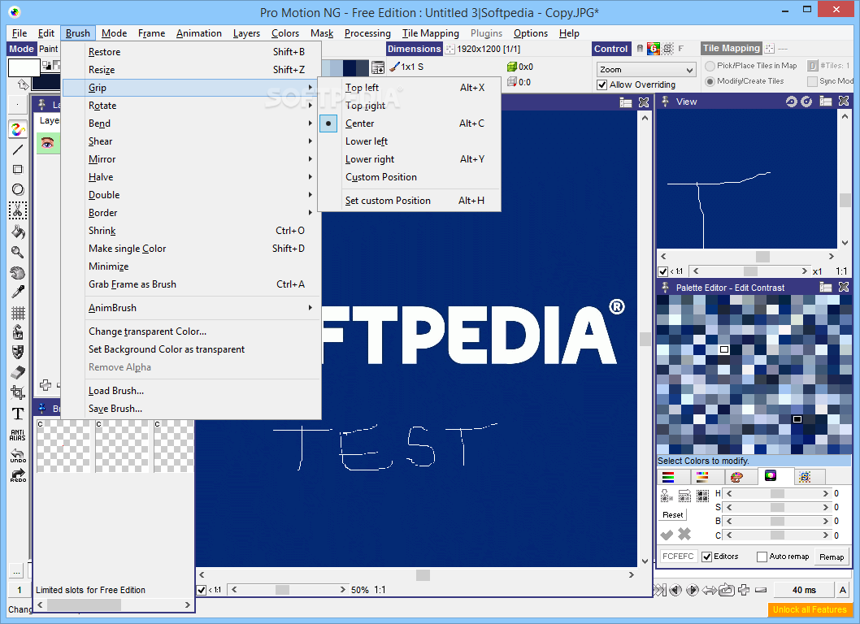Image resolution: width=860 pixels, height=624 pixels.
Task: Click the ping-pong playback arrows icon
Action: (x=710, y=590)
